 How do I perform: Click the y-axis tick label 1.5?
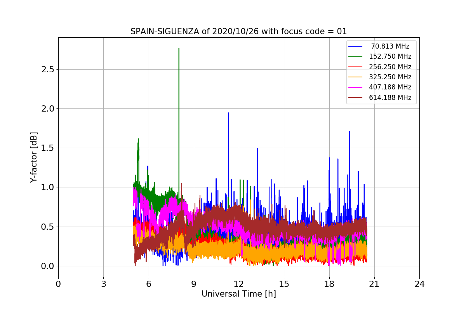(47, 148)
